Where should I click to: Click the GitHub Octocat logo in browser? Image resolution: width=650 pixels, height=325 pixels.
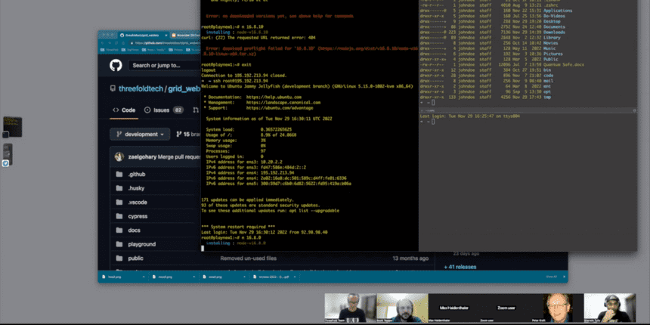116,65
